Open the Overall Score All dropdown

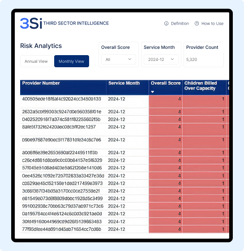click(119, 59)
